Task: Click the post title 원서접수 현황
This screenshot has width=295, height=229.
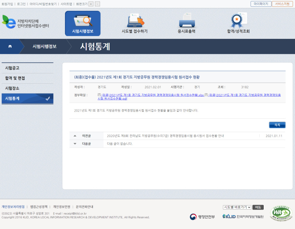Action: coord(137,77)
